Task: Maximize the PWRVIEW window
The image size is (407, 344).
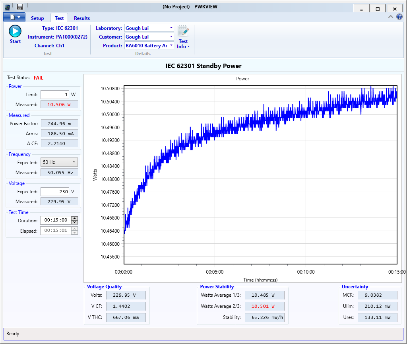Action: click(378, 9)
